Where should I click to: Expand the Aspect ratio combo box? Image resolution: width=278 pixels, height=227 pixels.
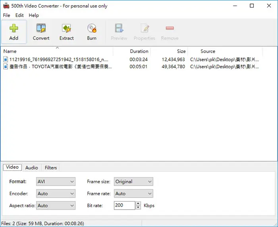pyautogui.click(x=56, y=205)
